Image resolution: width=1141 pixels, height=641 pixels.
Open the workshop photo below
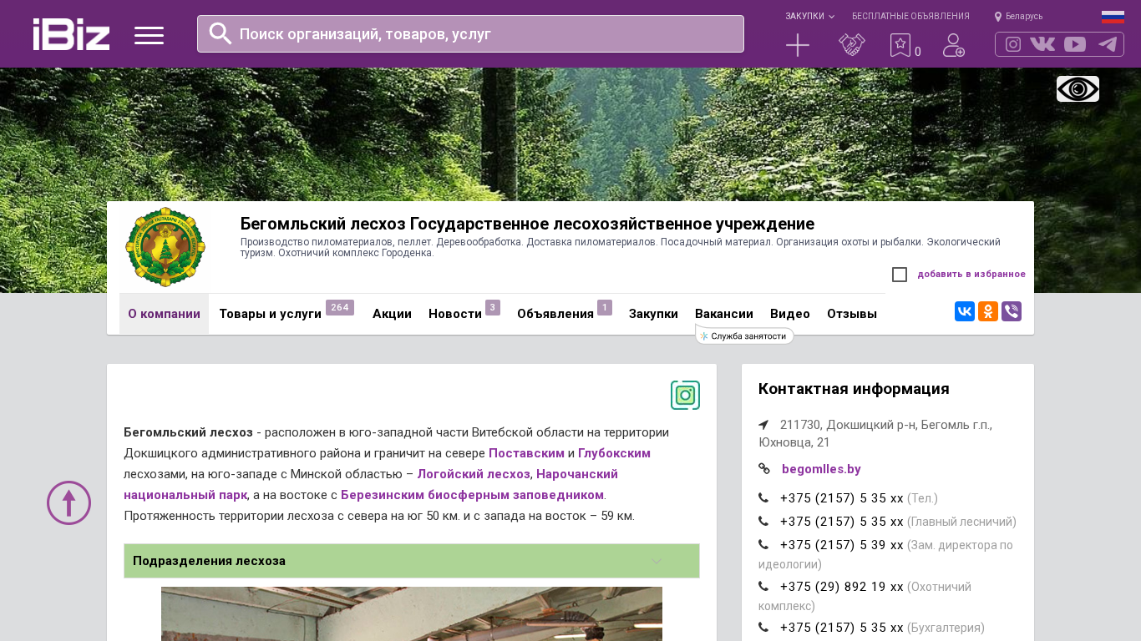click(412, 613)
